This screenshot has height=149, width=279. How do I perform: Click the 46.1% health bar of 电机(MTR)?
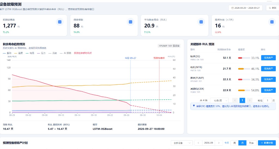[x=244, y=69]
